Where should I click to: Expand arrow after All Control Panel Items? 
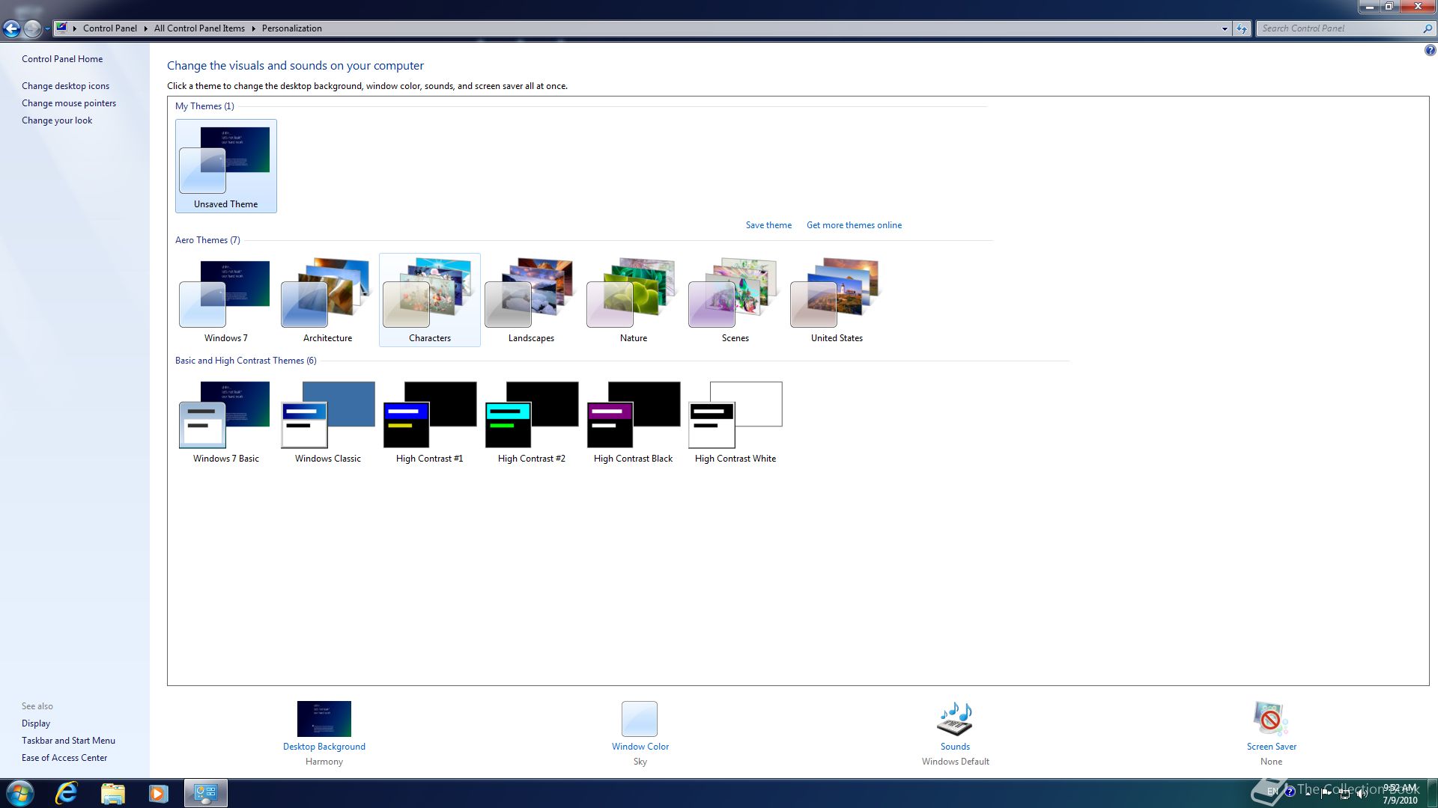pos(253,28)
